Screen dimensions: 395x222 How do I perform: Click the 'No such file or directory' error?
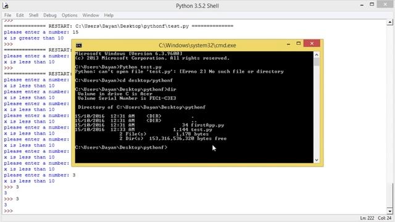tap(246, 72)
